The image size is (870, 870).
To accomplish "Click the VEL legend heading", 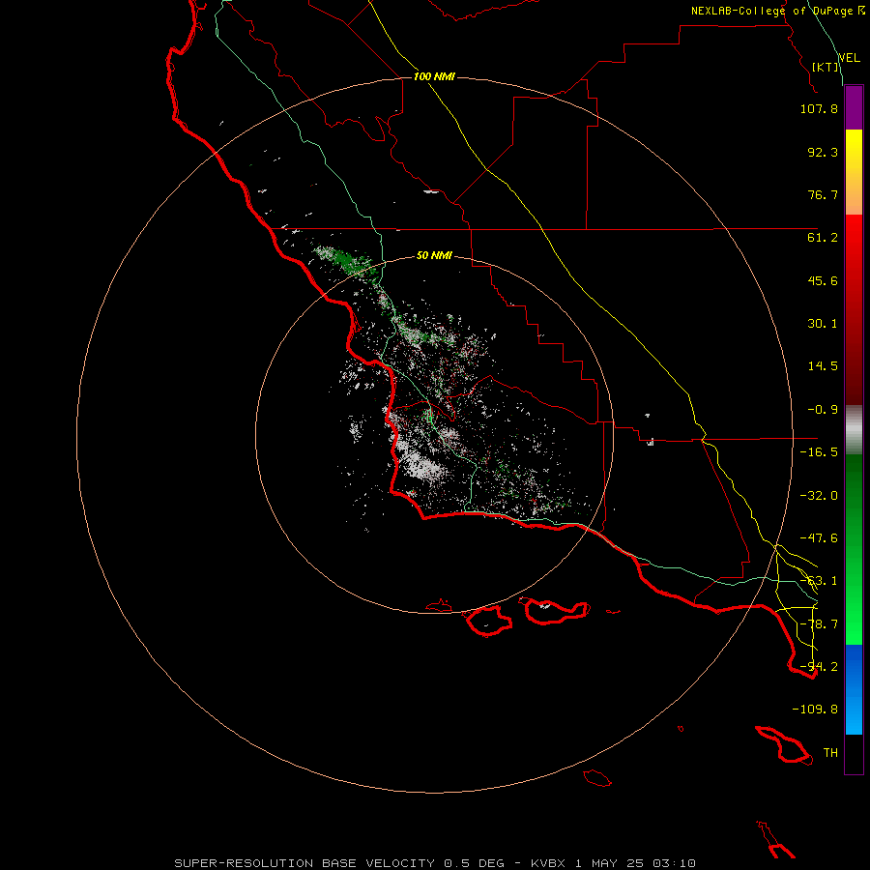I will point(849,58).
